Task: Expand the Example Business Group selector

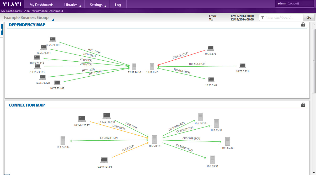Action: click(28, 18)
